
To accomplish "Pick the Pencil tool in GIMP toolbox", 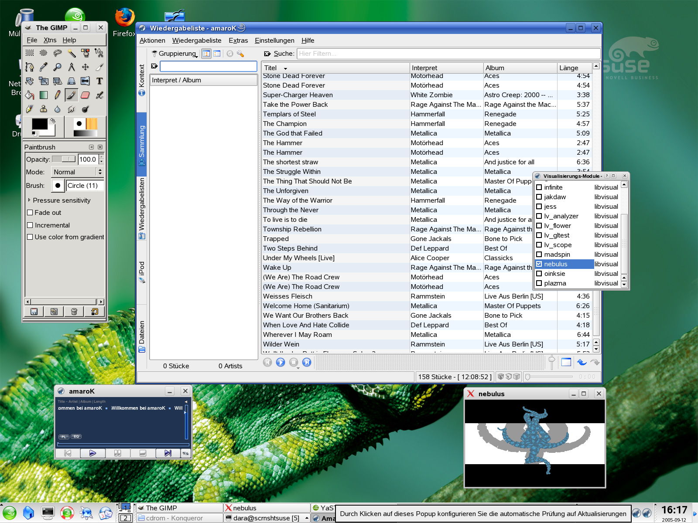I will pos(58,95).
